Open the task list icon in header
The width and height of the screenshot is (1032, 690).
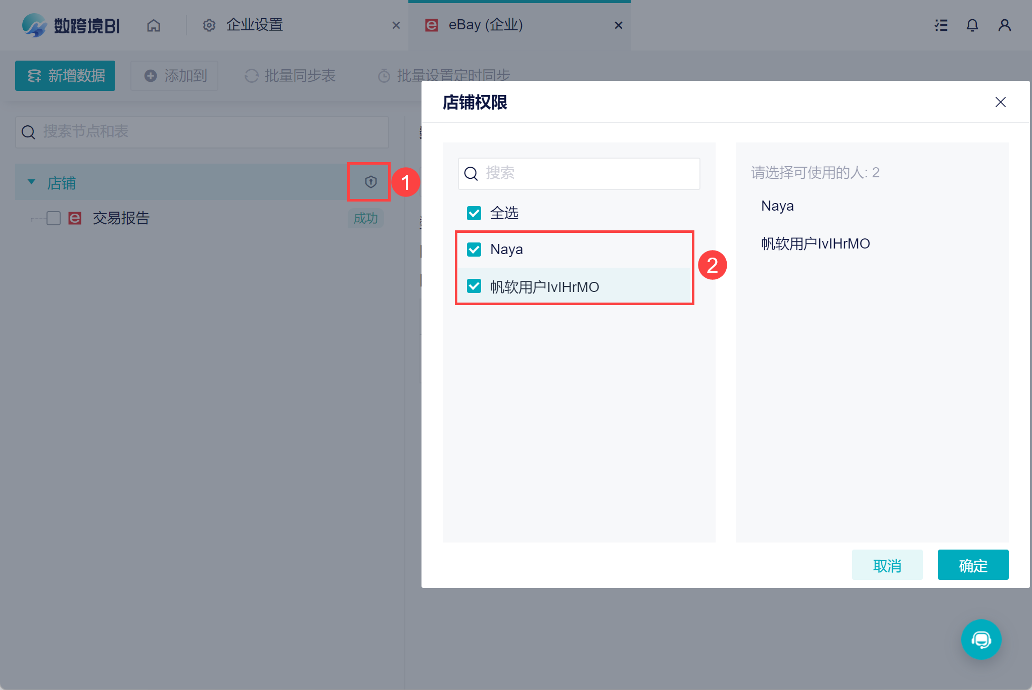(941, 25)
